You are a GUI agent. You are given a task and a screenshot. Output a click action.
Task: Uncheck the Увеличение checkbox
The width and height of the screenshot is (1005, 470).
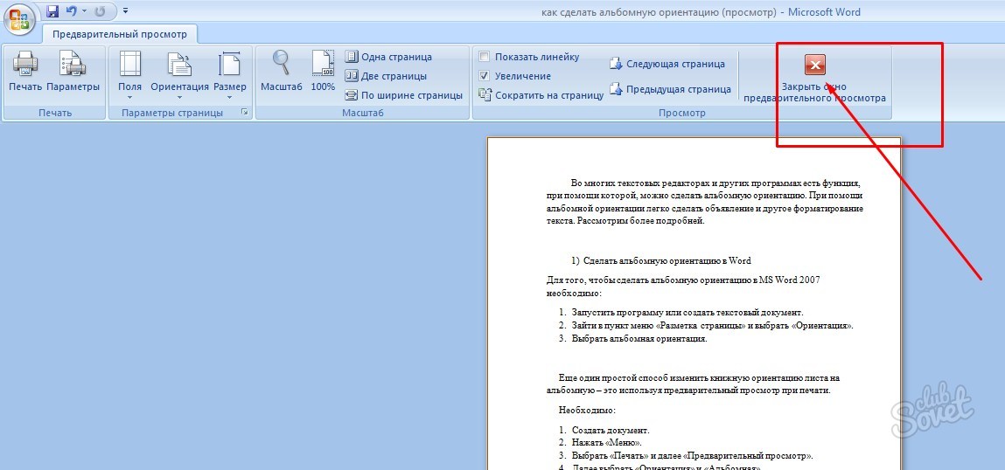485,76
